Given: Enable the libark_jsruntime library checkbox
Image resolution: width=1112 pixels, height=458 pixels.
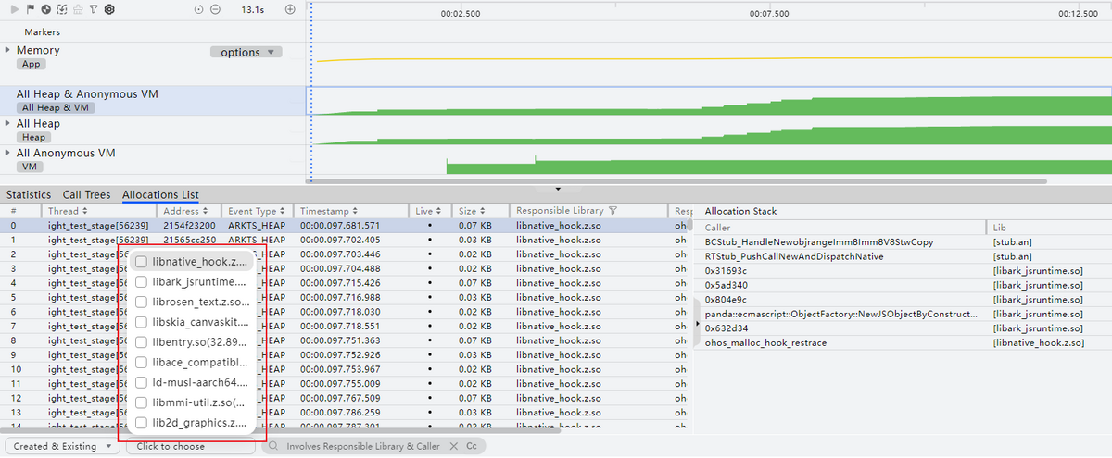Looking at the screenshot, I should 141,281.
